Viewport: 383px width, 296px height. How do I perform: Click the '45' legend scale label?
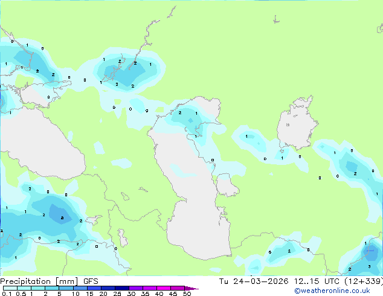(173, 294)
